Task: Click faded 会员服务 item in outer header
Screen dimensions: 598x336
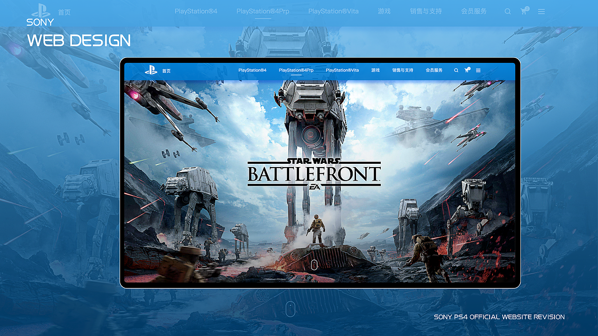Action: tap(474, 11)
